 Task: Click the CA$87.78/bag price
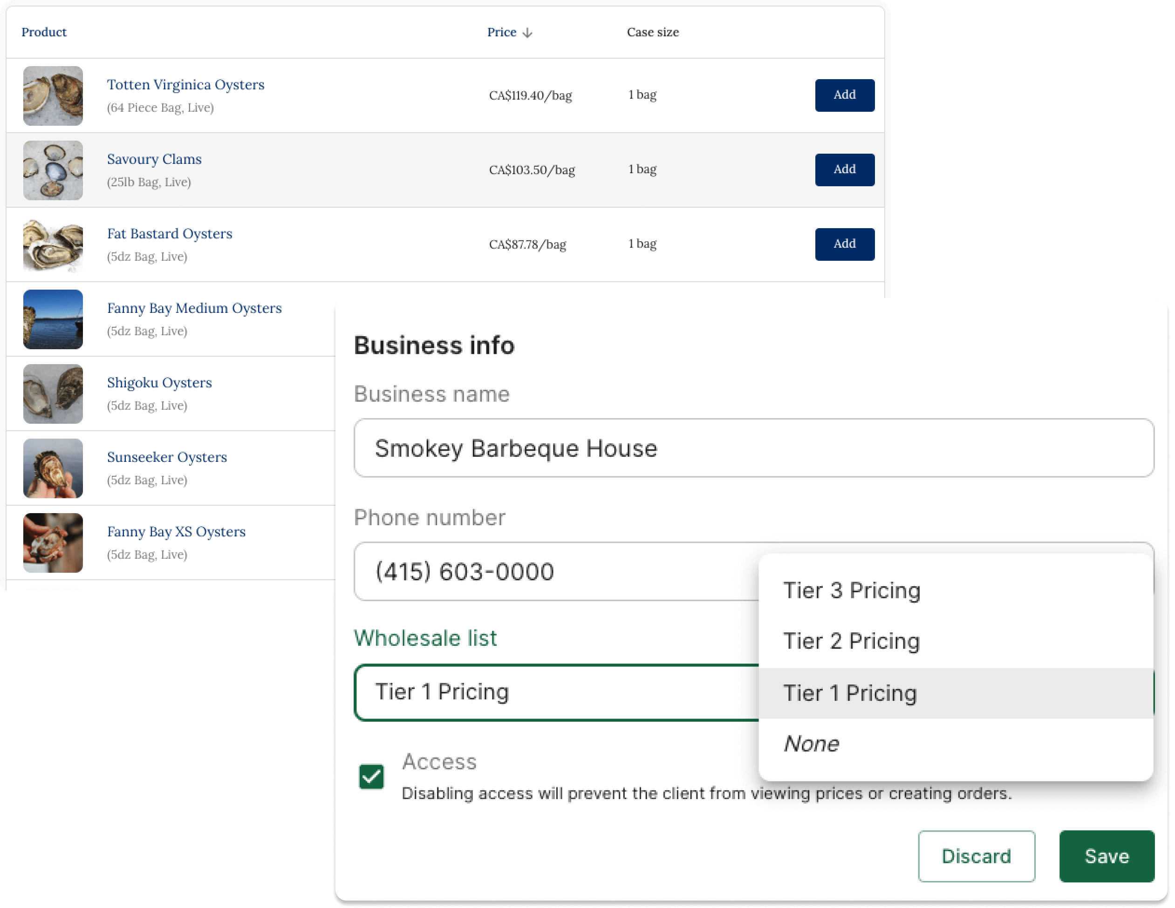pyautogui.click(x=527, y=244)
